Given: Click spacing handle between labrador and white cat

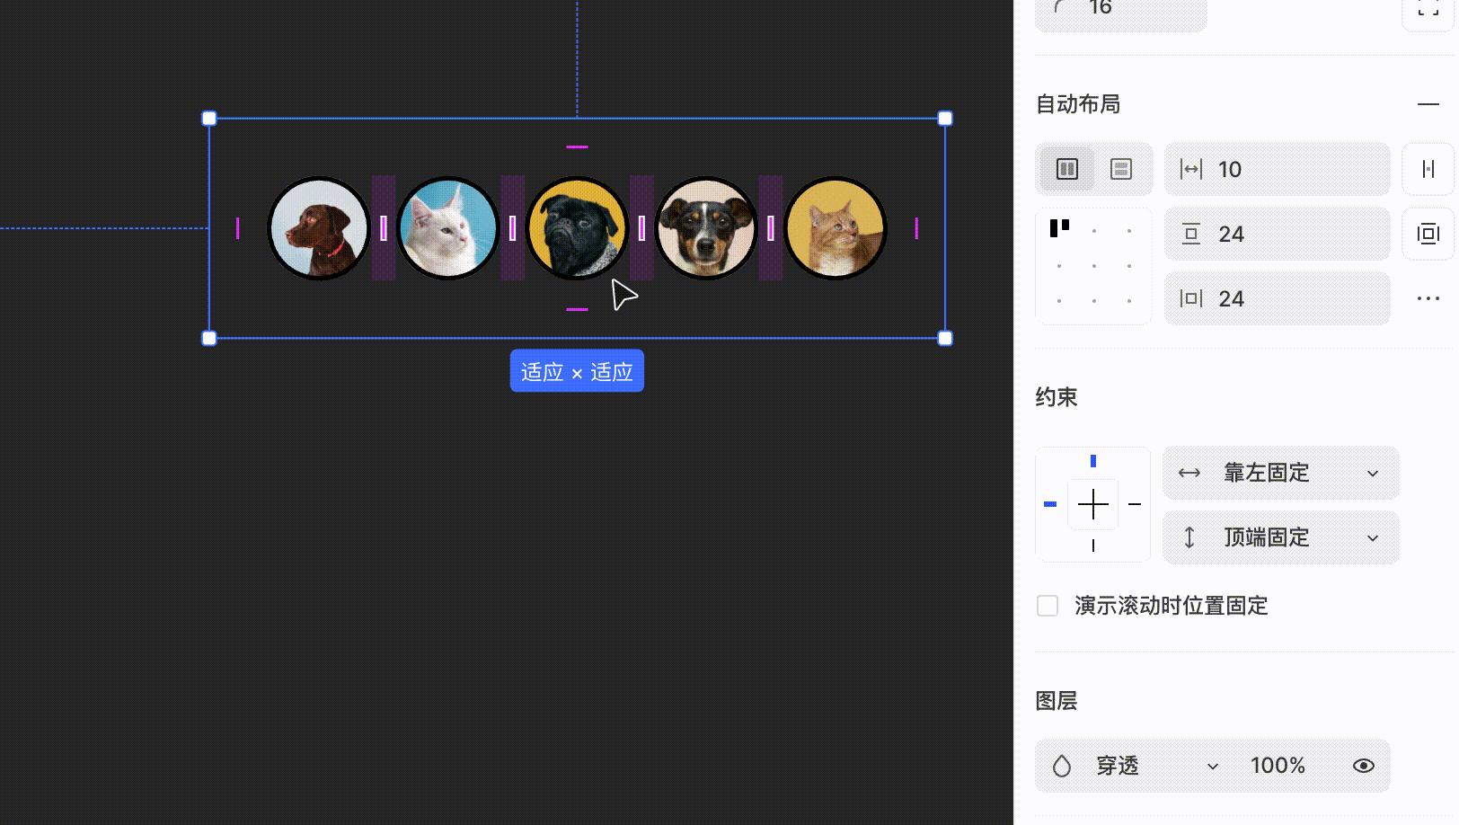Looking at the screenshot, I should pyautogui.click(x=384, y=228).
